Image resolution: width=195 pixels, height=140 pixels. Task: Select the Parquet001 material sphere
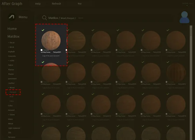[x=51, y=40]
